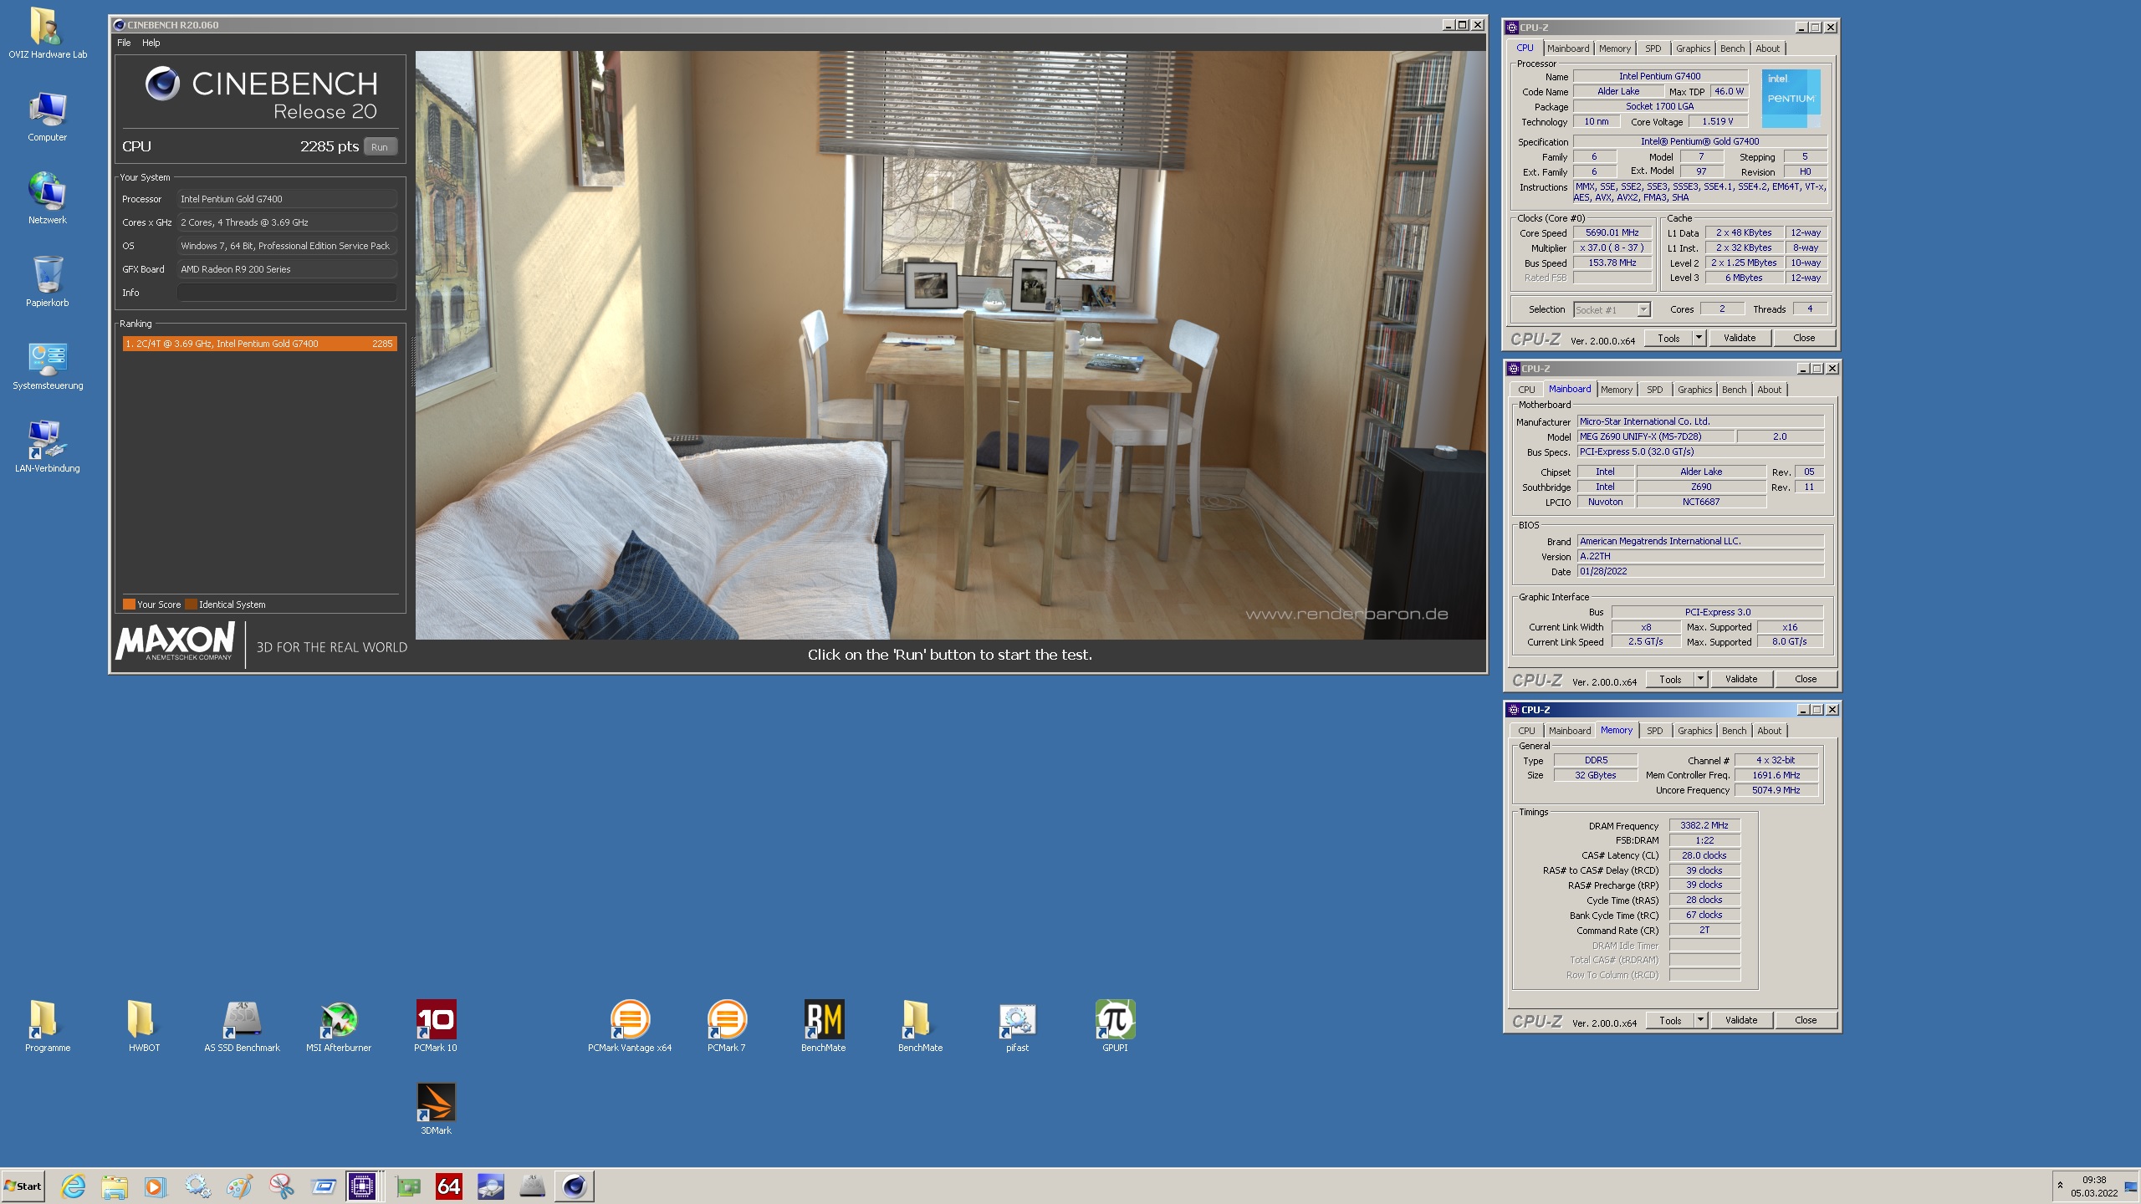The width and height of the screenshot is (2141, 1204).
Task: Select the MSI Afterburner shortcut
Action: tap(339, 1026)
